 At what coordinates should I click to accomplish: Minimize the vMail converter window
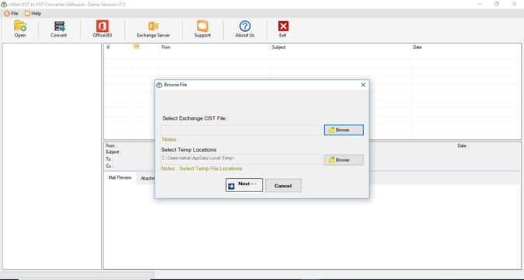(x=479, y=5)
